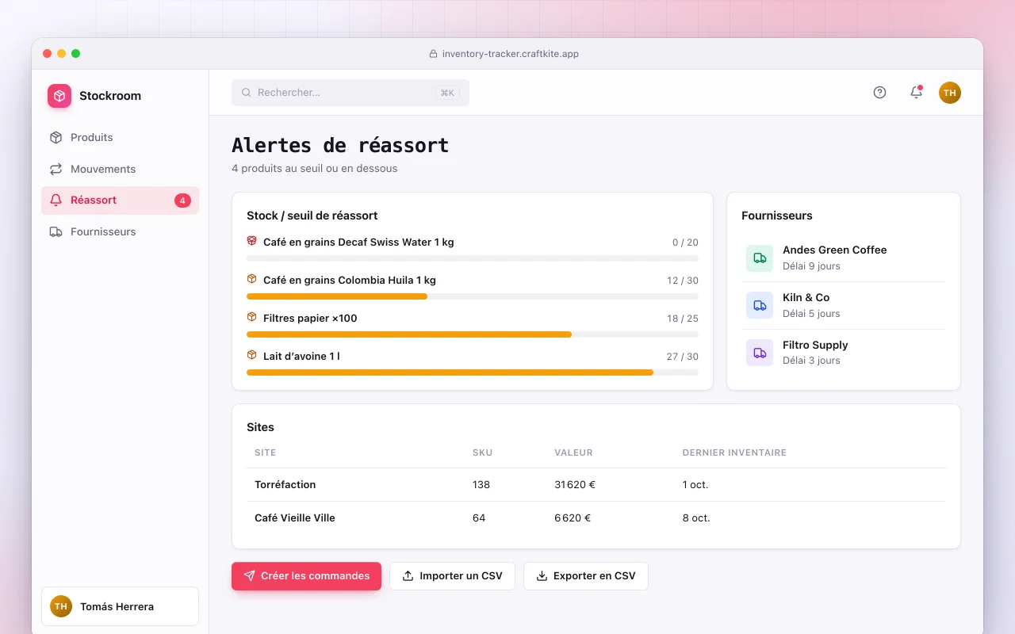Image resolution: width=1015 pixels, height=634 pixels.
Task: Click the box icon beside Lait d'avoine 1 l
Action: [x=252, y=355]
